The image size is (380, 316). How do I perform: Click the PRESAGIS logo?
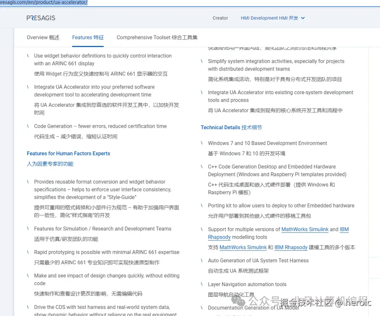pos(41,18)
